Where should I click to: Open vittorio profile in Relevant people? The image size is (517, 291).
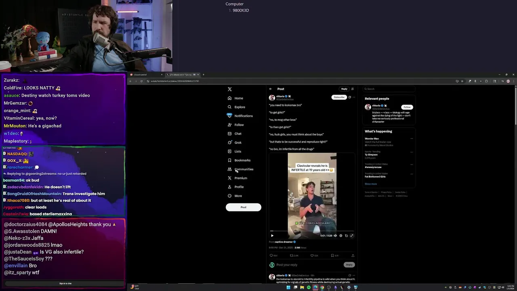pos(376,106)
